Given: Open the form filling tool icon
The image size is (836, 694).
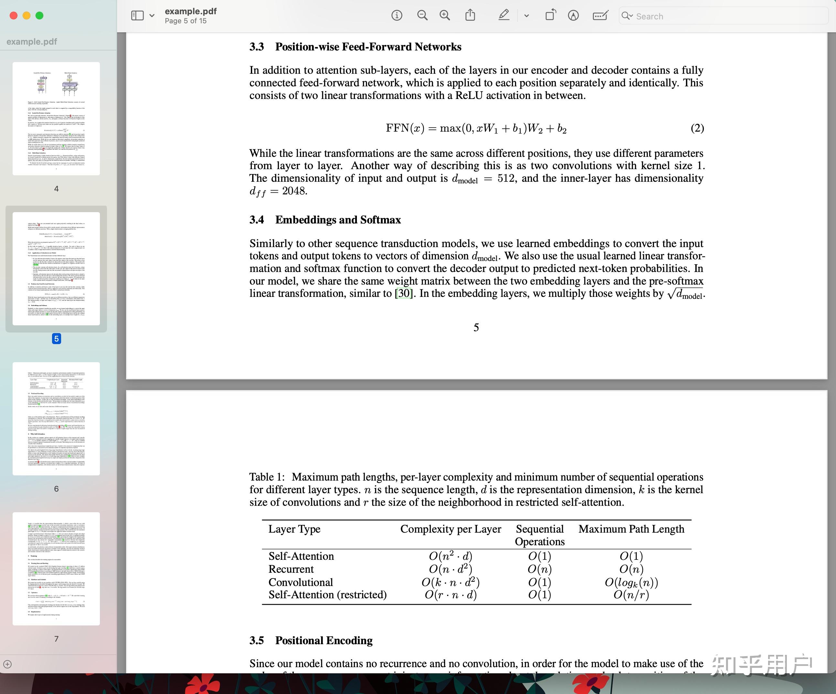Looking at the screenshot, I should click(600, 16).
